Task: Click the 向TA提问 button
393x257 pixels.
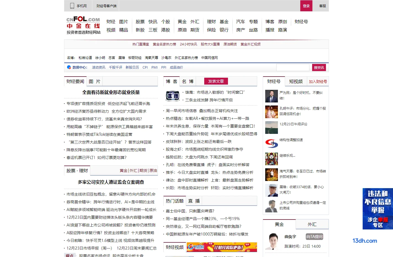Action: pos(314,237)
